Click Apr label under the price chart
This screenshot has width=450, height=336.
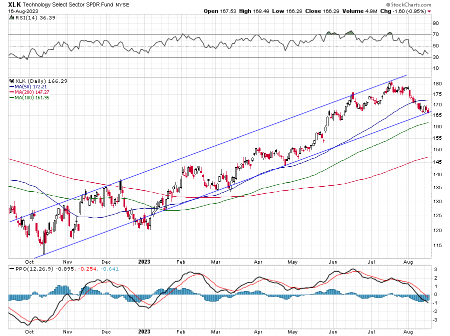(x=258, y=262)
